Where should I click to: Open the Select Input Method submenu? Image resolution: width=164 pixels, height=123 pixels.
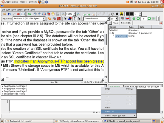click(x=119, y=116)
